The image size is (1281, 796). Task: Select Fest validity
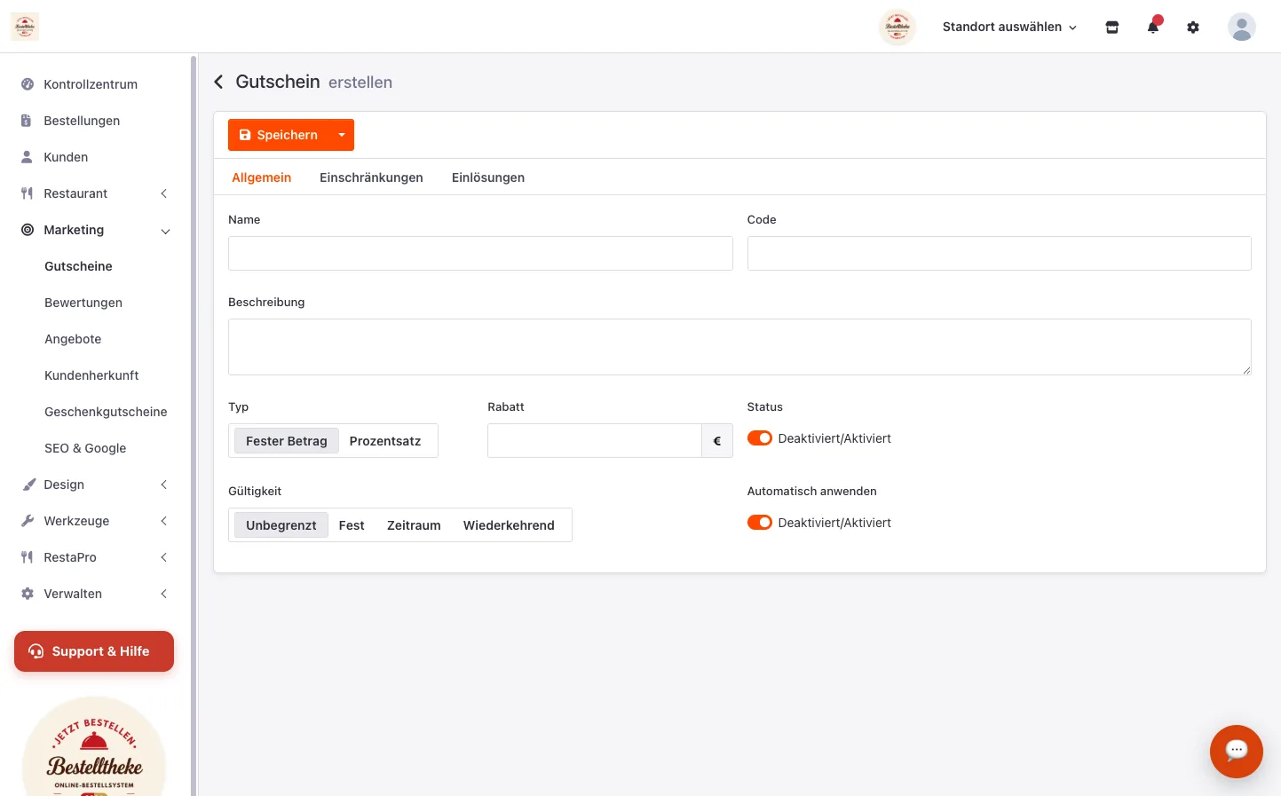point(352,525)
